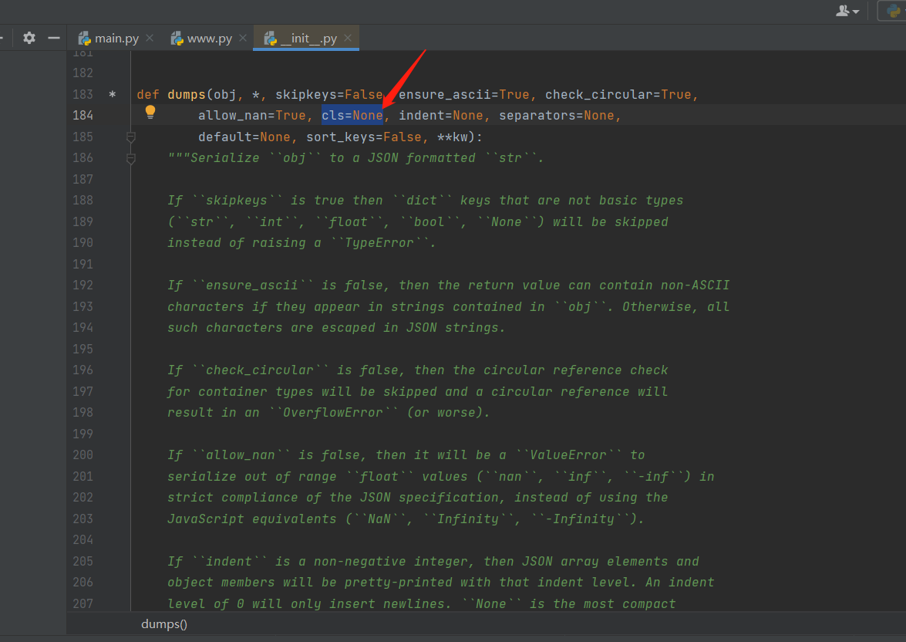Click the Python icon in top-right corner
The height and width of the screenshot is (642, 906).
(894, 10)
